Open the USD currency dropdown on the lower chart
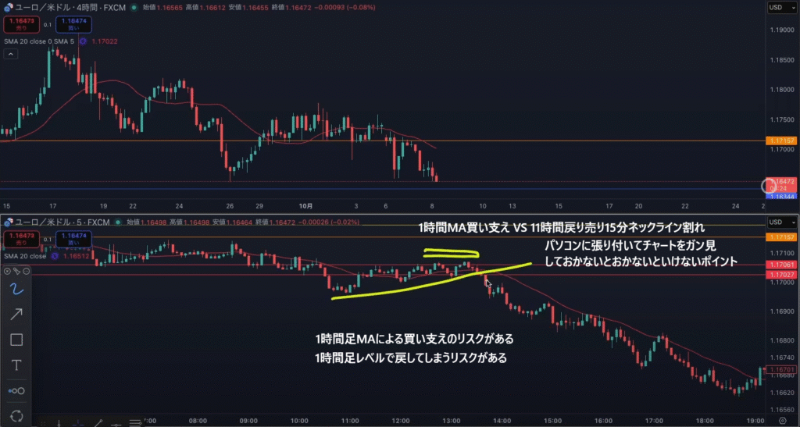Viewport: 800px width, 427px height. [782, 222]
